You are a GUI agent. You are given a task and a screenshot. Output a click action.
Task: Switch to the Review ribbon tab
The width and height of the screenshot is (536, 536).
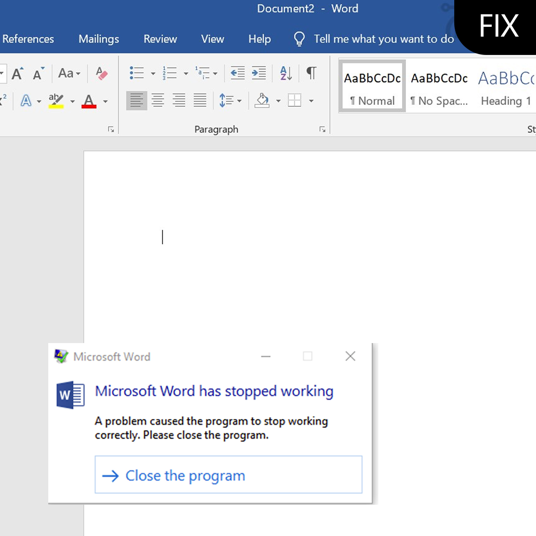pos(160,39)
